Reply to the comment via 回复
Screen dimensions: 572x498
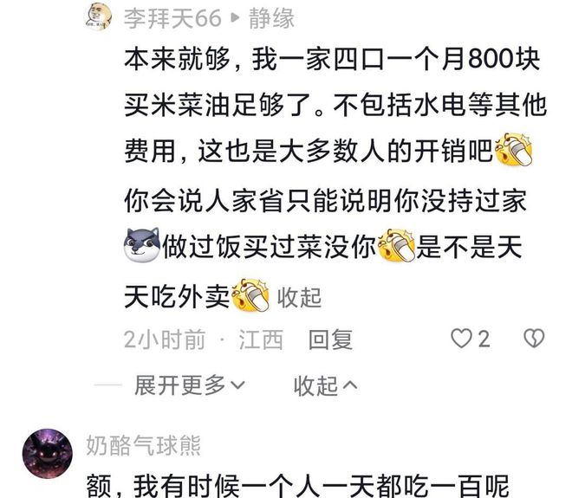point(330,340)
